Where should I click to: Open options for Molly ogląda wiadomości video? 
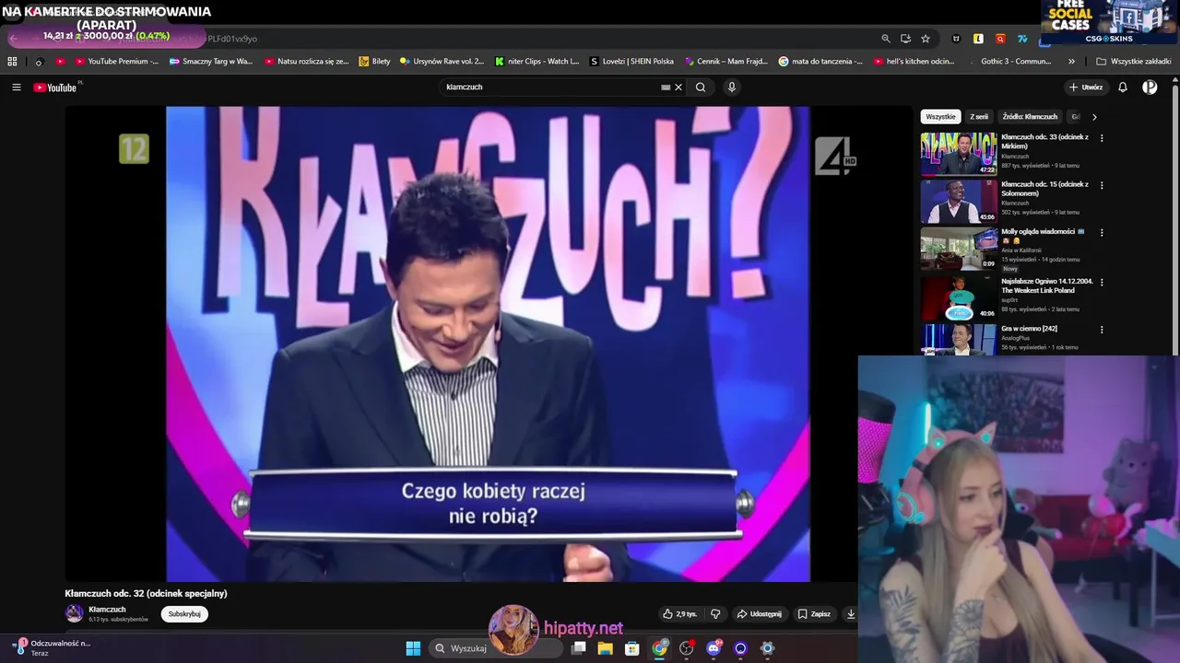[x=1102, y=233]
